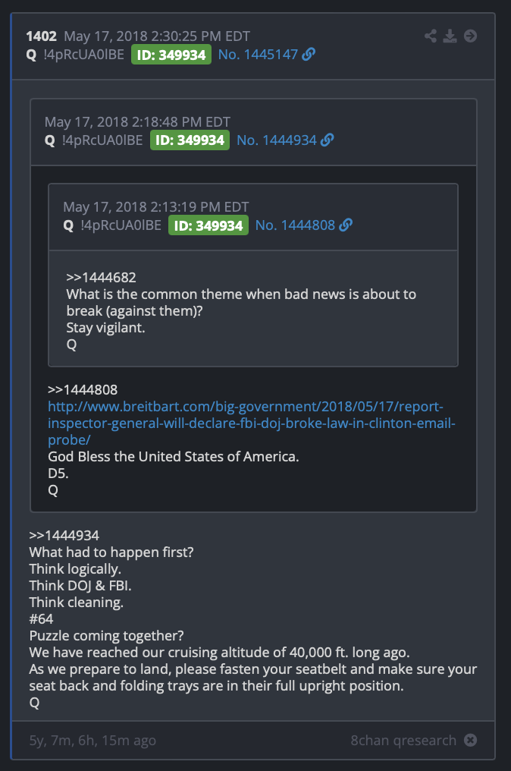Click ID: 349934 badge on 2:18:48 post
511x771 pixels.
[x=190, y=140]
